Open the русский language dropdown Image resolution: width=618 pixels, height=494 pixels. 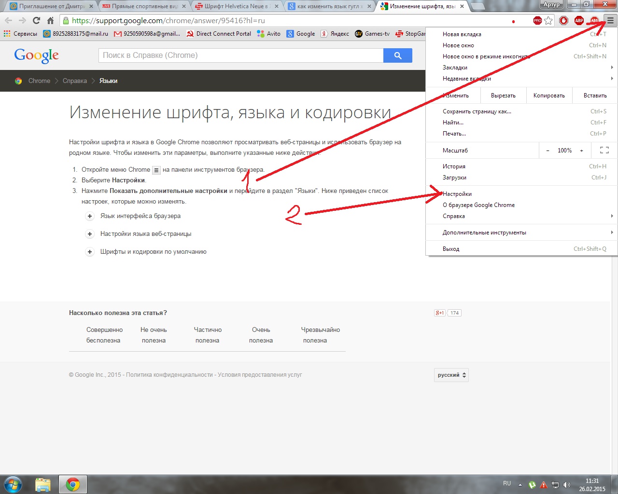[x=451, y=375]
